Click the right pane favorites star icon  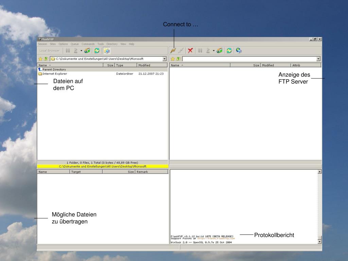(173, 59)
